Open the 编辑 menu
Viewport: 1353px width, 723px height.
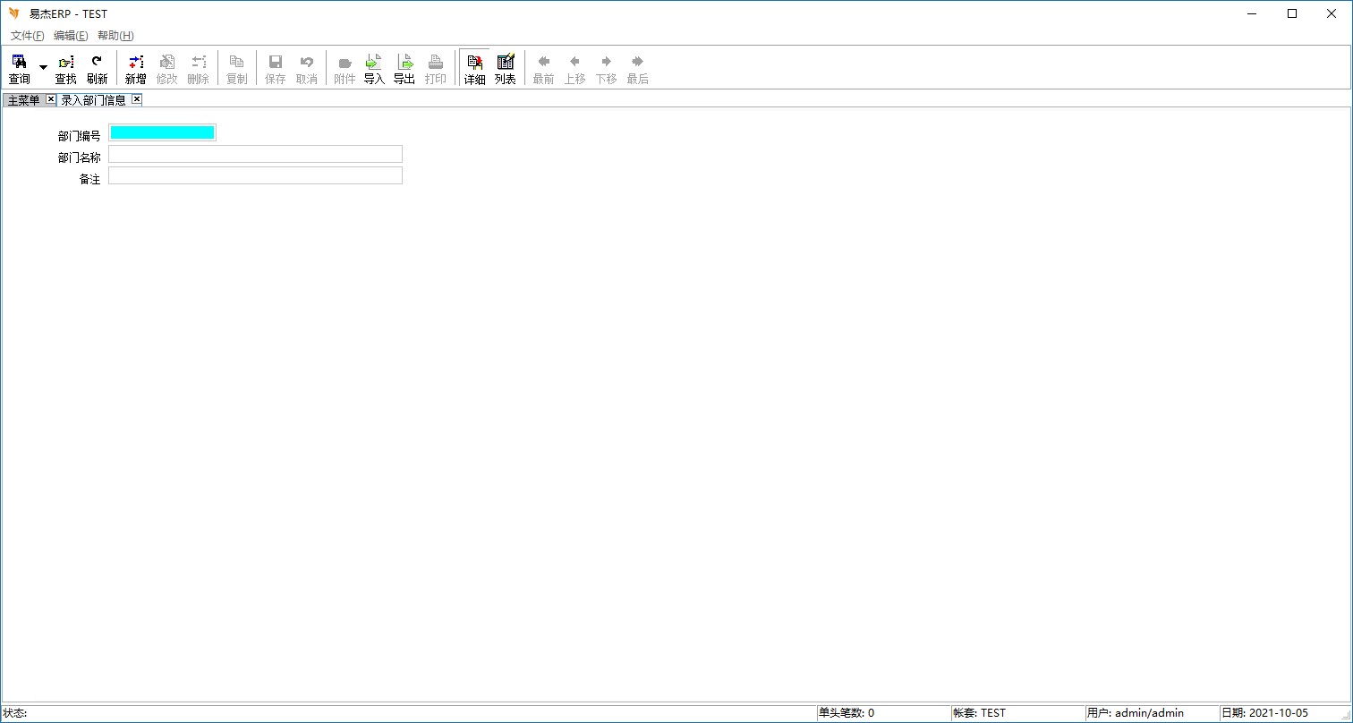click(71, 36)
